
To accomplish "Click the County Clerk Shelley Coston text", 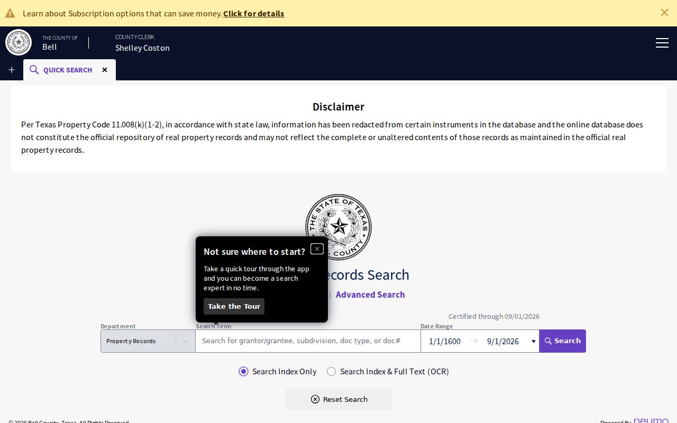I will point(142,43).
